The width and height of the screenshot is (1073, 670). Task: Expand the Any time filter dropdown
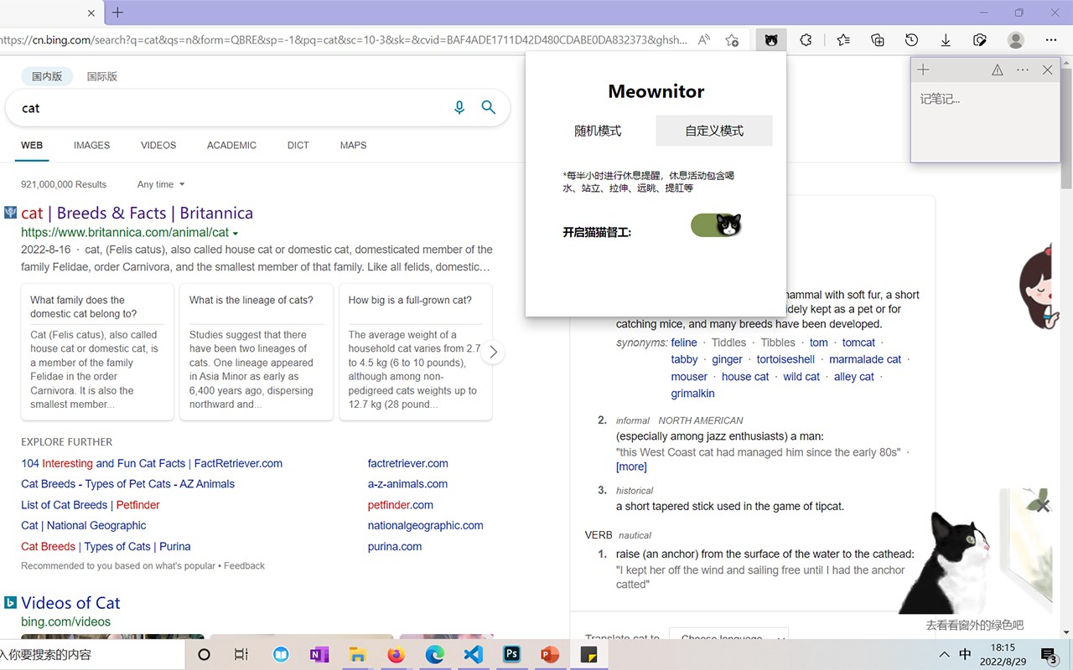click(x=161, y=184)
